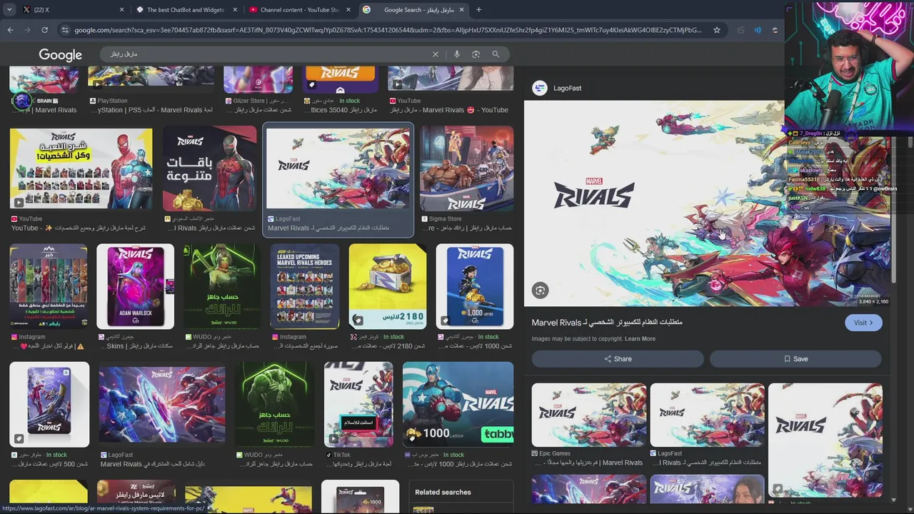This screenshot has width=914, height=514.
Task: Open the green WUDO Hulk account thumbnail
Action: 275,404
